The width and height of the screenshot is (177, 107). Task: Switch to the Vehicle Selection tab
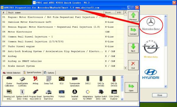tap(12, 73)
